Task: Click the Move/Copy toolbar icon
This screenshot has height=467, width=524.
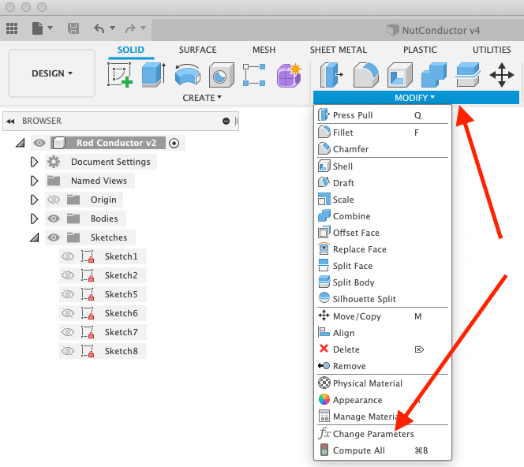Action: [x=502, y=75]
